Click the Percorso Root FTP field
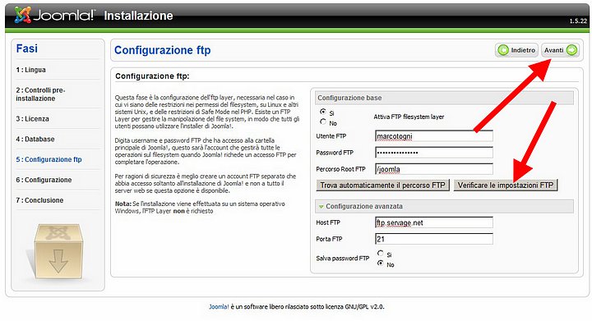The width and height of the screenshot is (592, 321). [434, 169]
